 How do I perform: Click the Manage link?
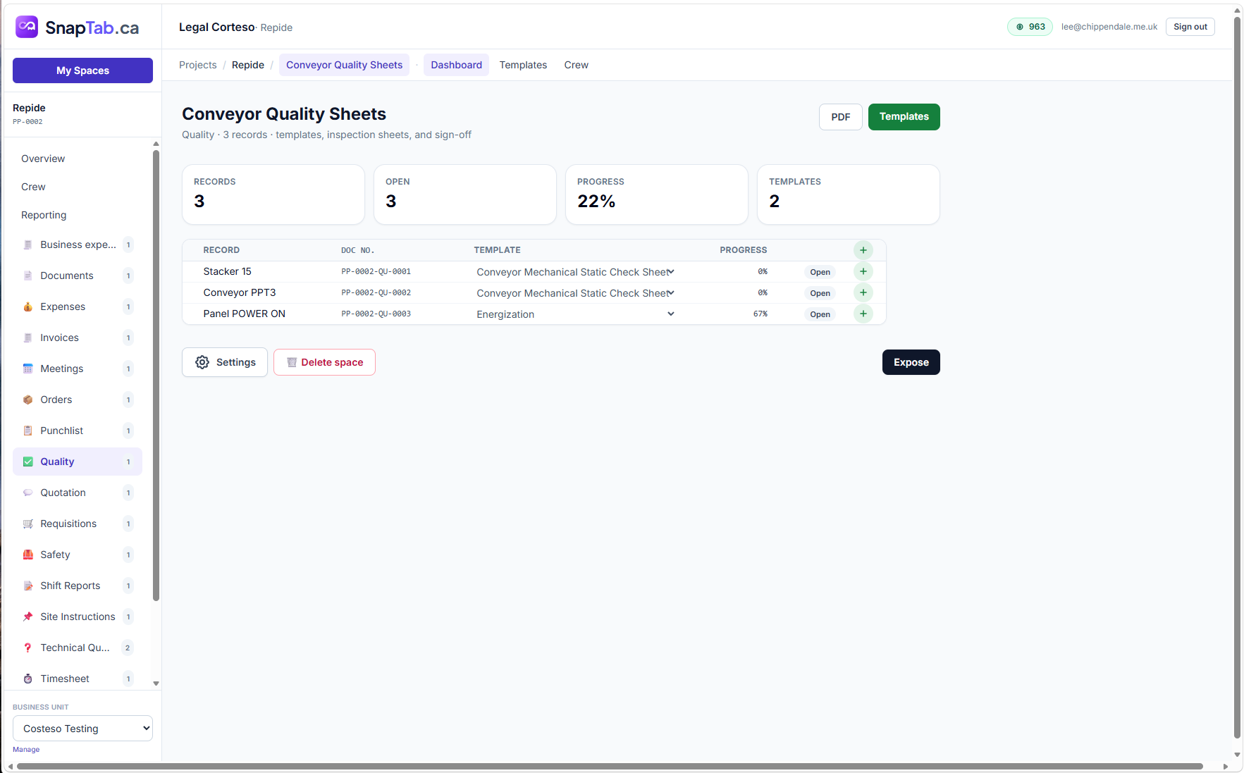pyautogui.click(x=26, y=750)
